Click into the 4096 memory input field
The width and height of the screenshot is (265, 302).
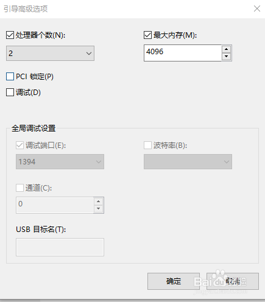tap(183, 53)
